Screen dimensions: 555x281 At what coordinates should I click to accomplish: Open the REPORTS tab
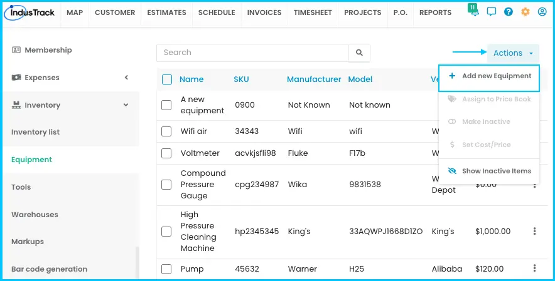pos(435,13)
